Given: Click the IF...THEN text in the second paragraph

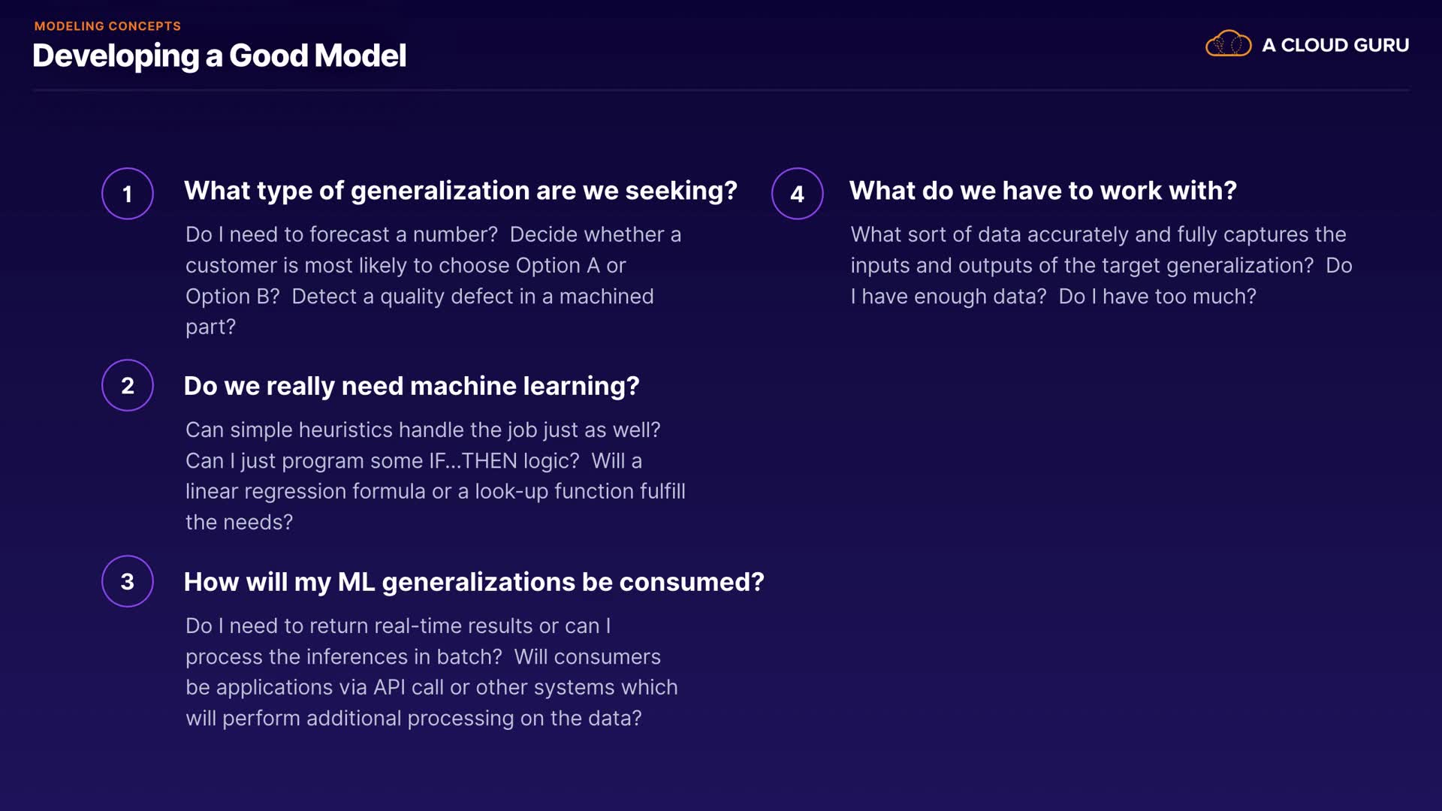Looking at the screenshot, I should click(472, 461).
